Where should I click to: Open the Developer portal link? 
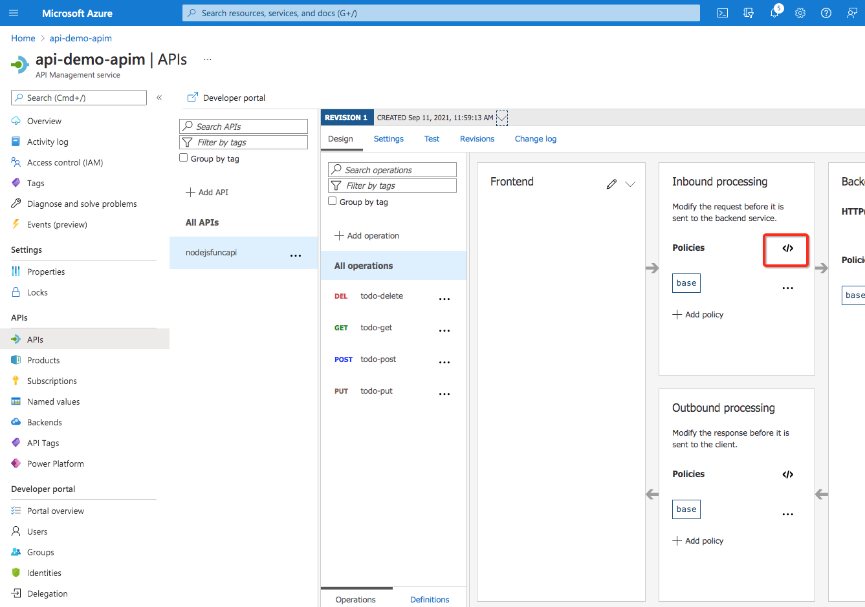click(x=226, y=98)
